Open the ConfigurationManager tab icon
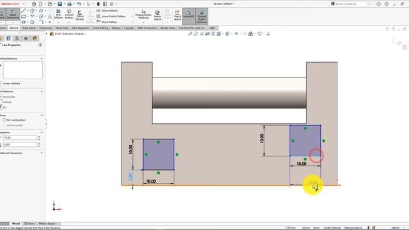This screenshot has height=230, width=409. click(17, 38)
